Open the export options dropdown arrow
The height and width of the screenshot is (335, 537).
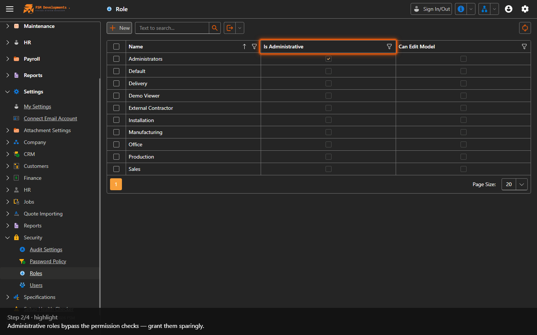pos(240,28)
